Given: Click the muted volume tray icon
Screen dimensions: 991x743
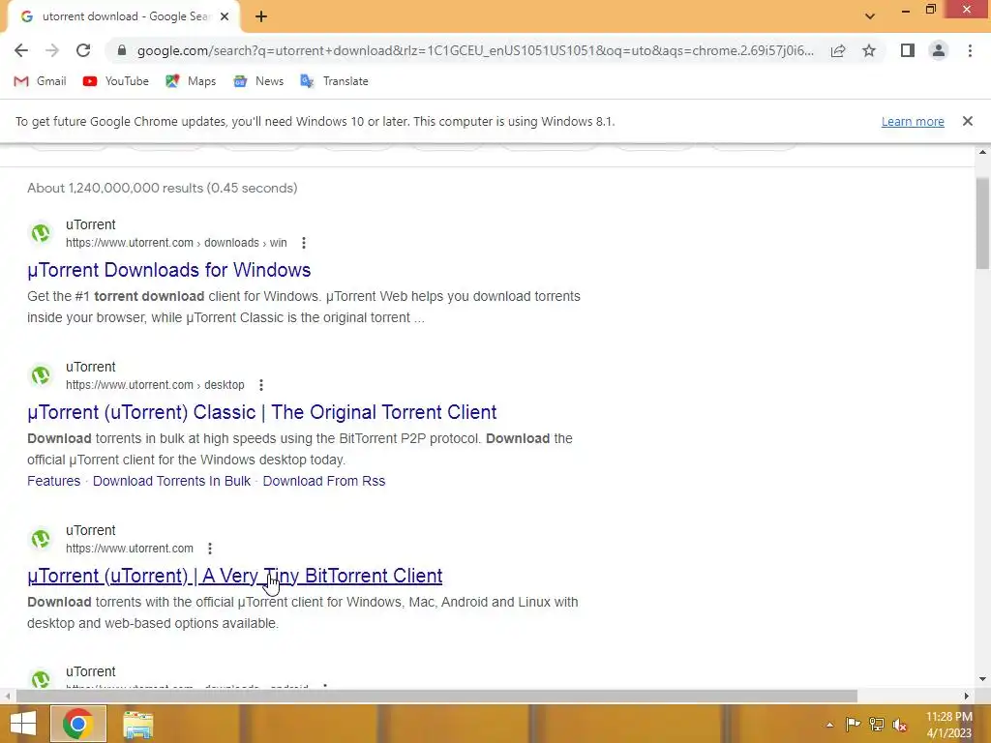Looking at the screenshot, I should pyautogui.click(x=900, y=724).
